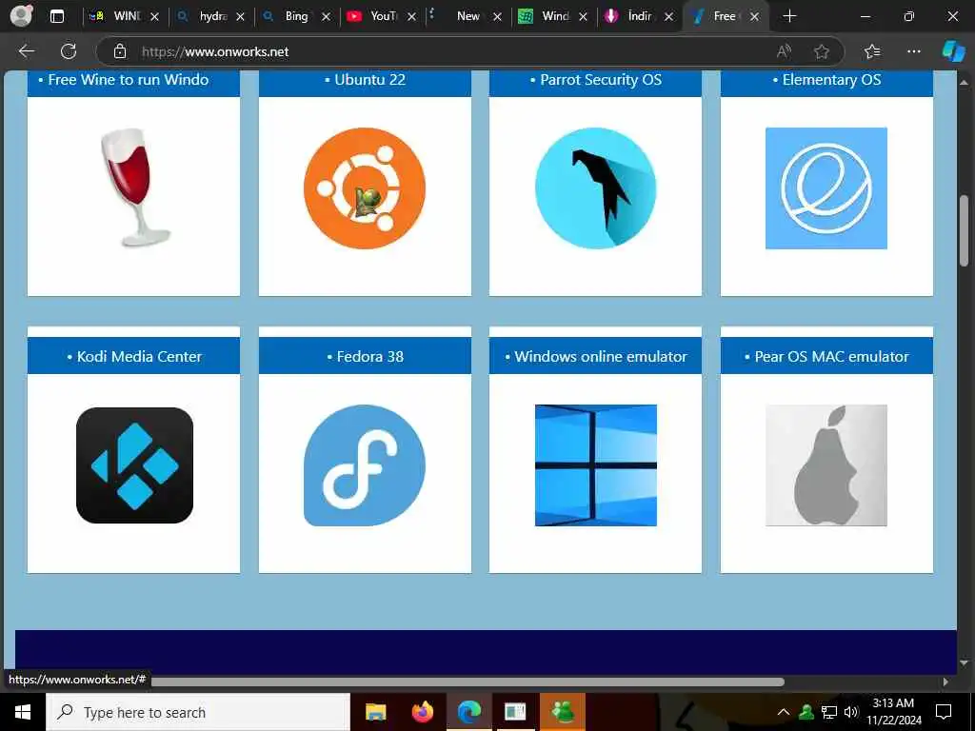975x731 pixels.
Task: Open the notification center
Action: click(x=944, y=712)
